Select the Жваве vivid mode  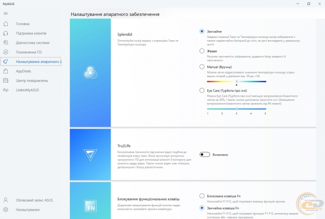click(x=202, y=51)
